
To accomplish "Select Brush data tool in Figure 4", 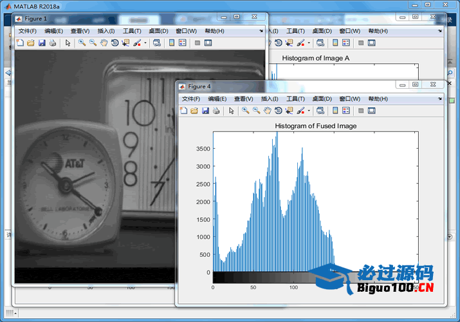I will pos(300,111).
